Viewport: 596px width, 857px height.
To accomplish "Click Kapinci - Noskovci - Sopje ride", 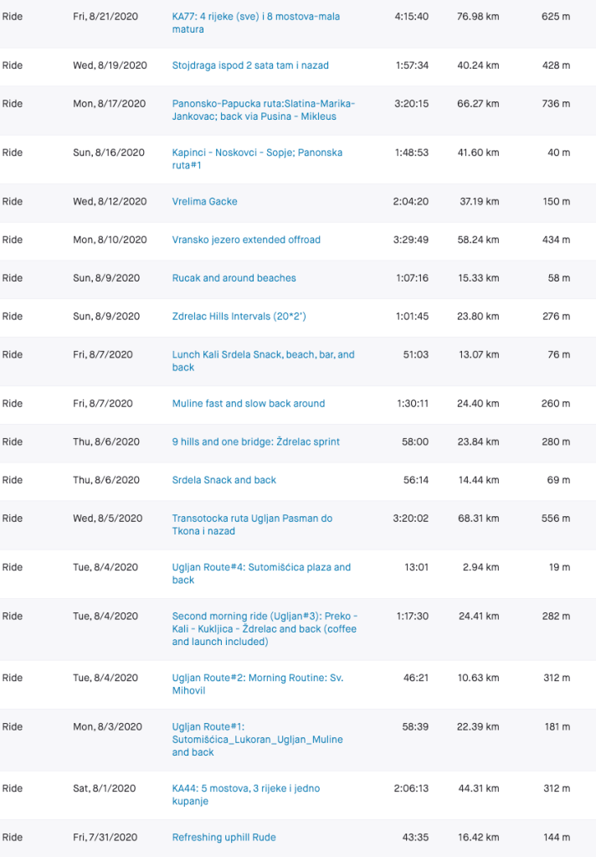I will 257,152.
